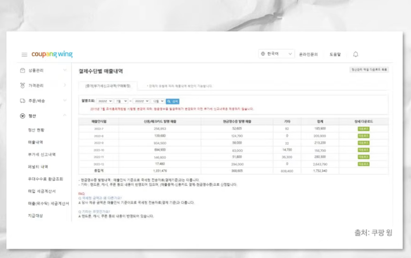Select the [중개]부가세신고내역(구매확정) tab
The image size is (411, 258).
[x=108, y=86]
